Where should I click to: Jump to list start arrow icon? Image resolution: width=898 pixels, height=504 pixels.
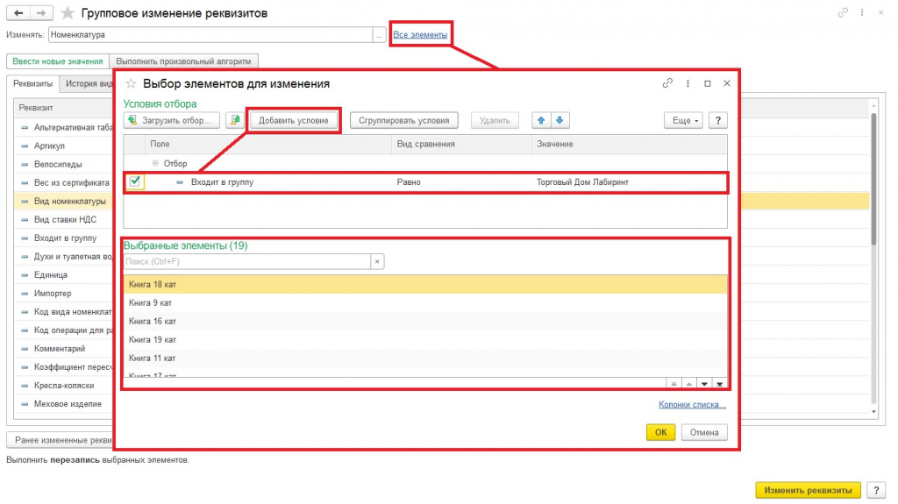click(x=673, y=384)
